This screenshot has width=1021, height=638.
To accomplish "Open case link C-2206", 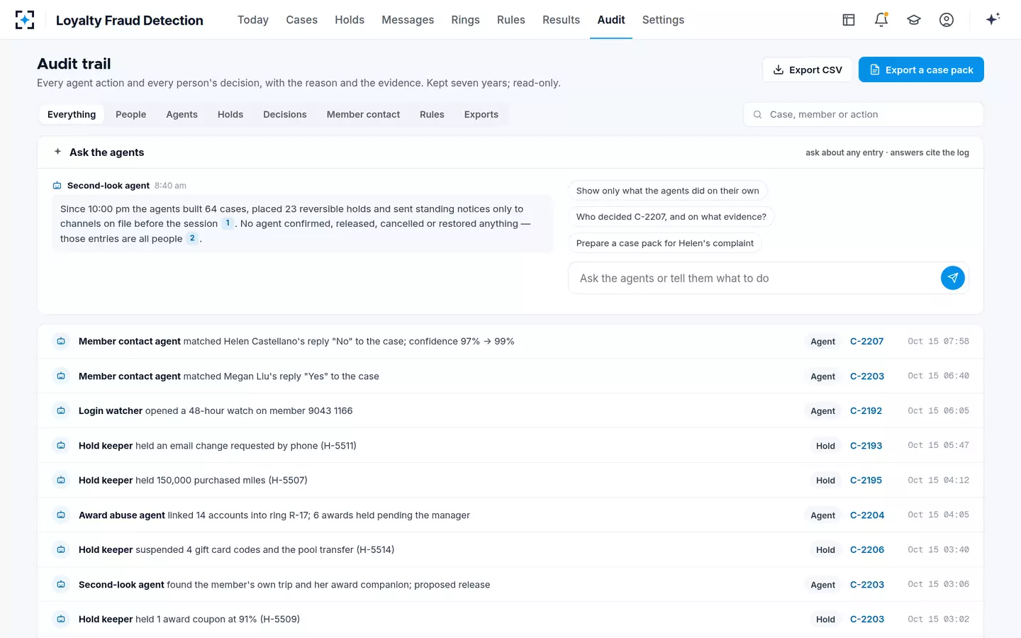I will click(x=867, y=549).
